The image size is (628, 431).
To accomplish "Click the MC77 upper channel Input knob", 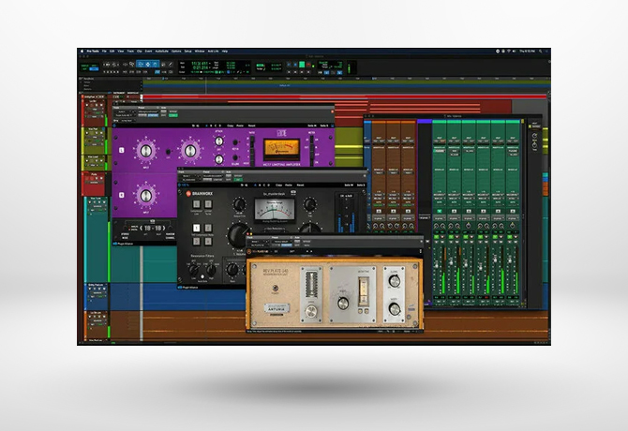I will 146,151.
